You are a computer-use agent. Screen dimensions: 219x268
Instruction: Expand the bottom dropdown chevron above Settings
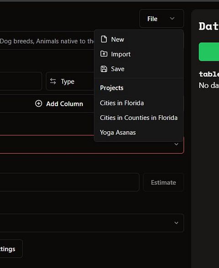tap(176, 223)
